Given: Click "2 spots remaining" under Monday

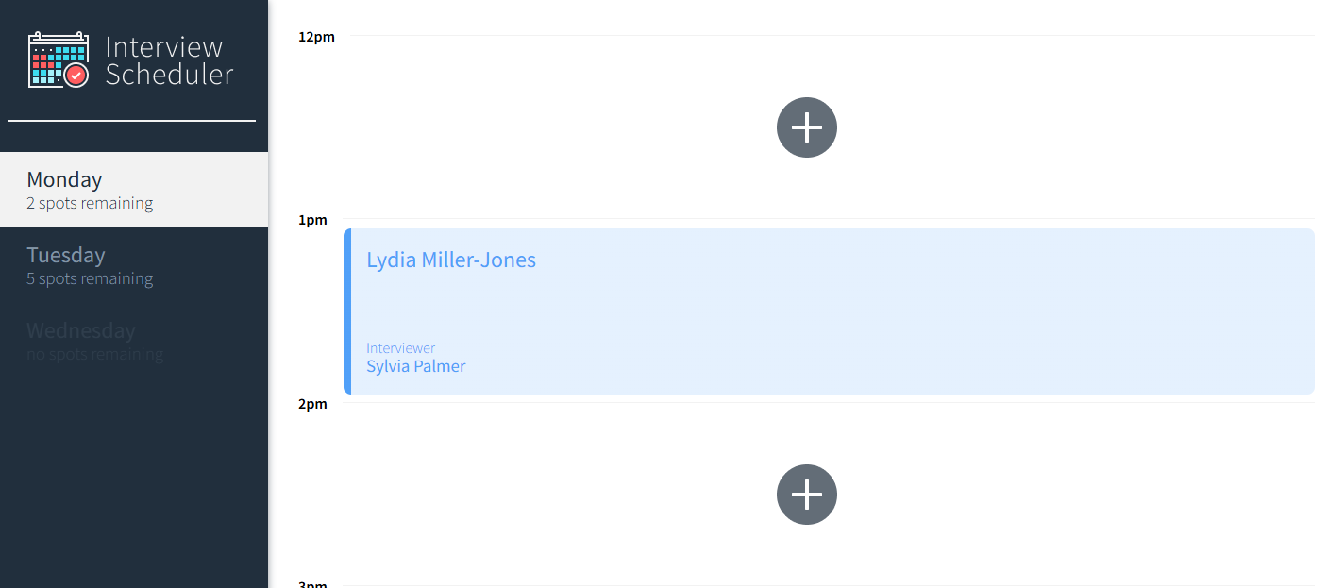Looking at the screenshot, I should tap(90, 203).
